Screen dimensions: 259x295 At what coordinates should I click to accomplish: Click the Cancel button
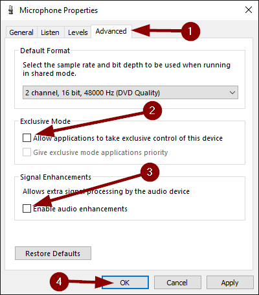[x=177, y=283]
